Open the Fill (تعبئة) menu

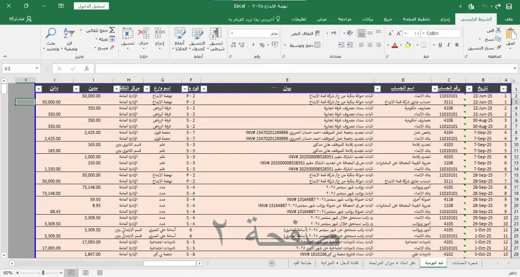coord(105,39)
